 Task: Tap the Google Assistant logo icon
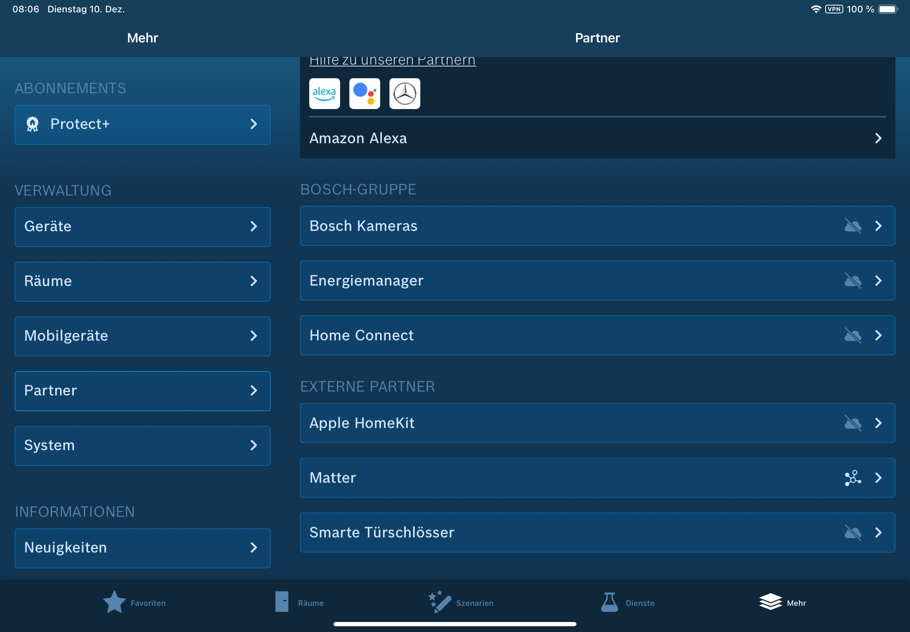(x=364, y=94)
